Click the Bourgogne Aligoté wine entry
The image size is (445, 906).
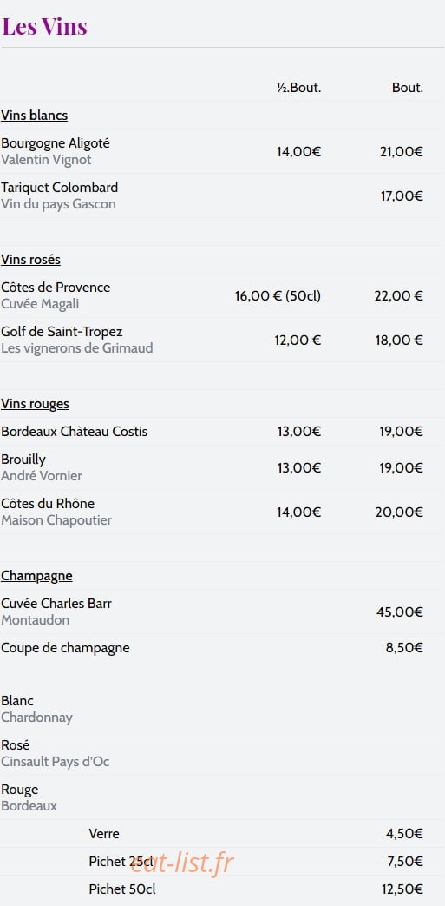56,143
